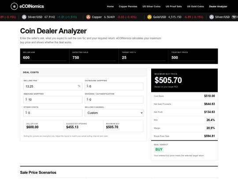Image resolution: width=238 pixels, height=179 pixels.
Task: Click the Seller Ask field showing 600
Action: (45, 57)
